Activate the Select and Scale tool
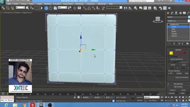The image size is (190, 107). [55, 8]
